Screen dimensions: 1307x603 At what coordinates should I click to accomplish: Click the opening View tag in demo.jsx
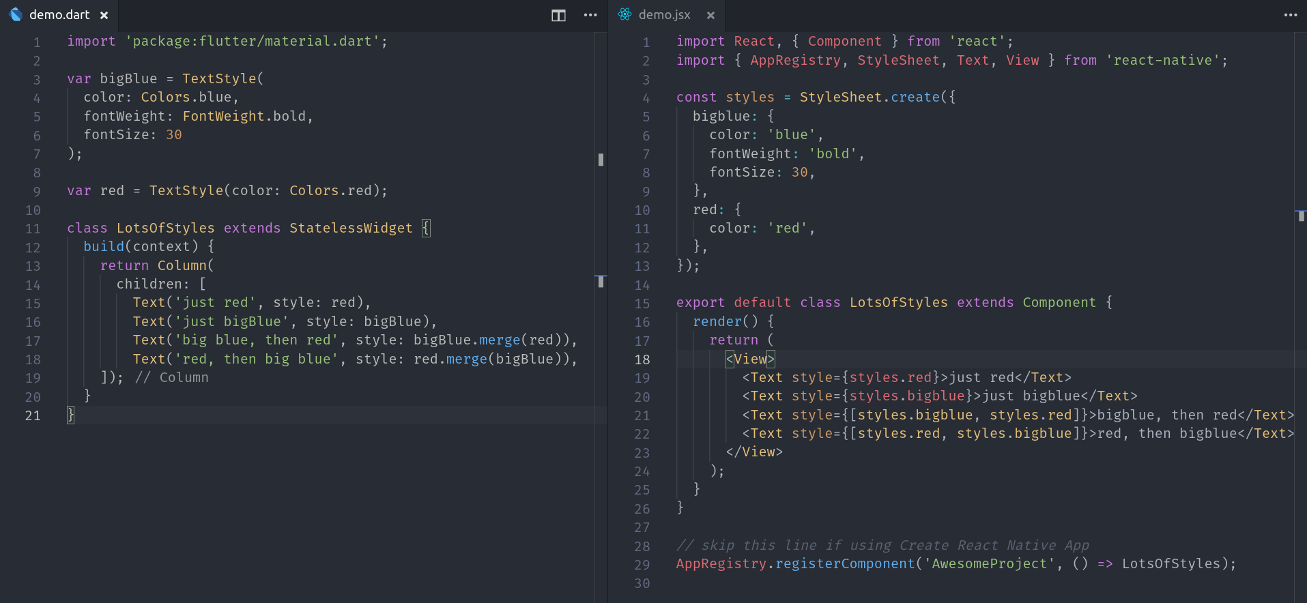750,359
